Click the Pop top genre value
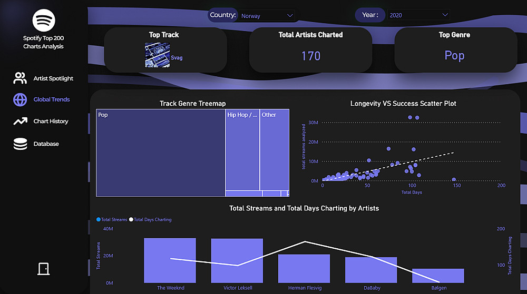Viewport: 527px width, 294px height. [454, 55]
